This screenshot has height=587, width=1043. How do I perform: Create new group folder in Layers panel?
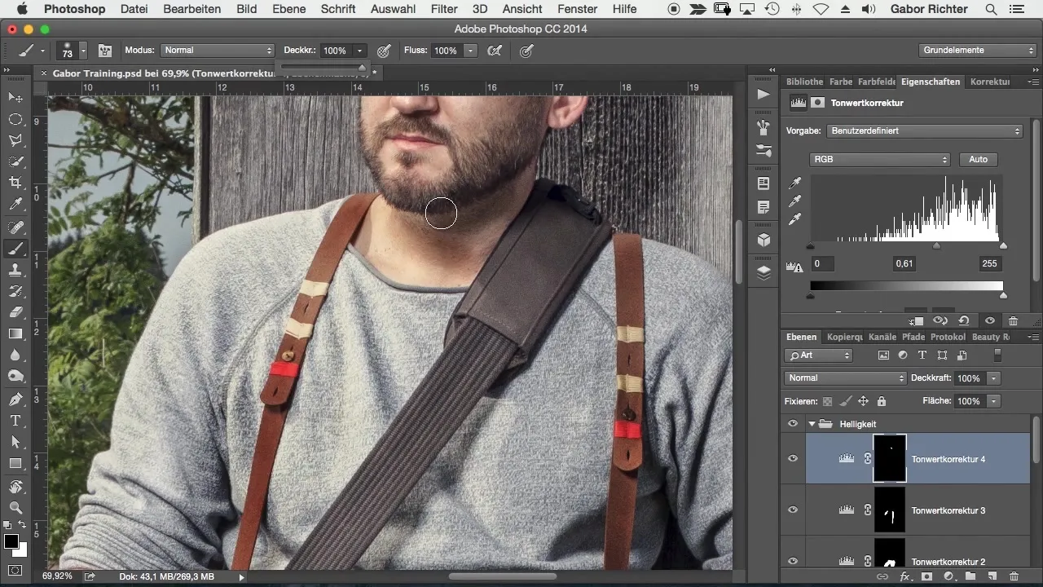pos(970,577)
